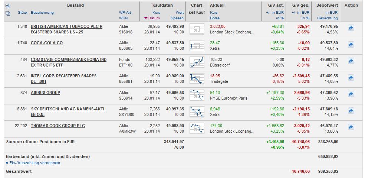Image resolution: width=365 pixels, height=178 pixels.
Task: Click action icon for Thomas Cook Group row
Action: [351, 127]
